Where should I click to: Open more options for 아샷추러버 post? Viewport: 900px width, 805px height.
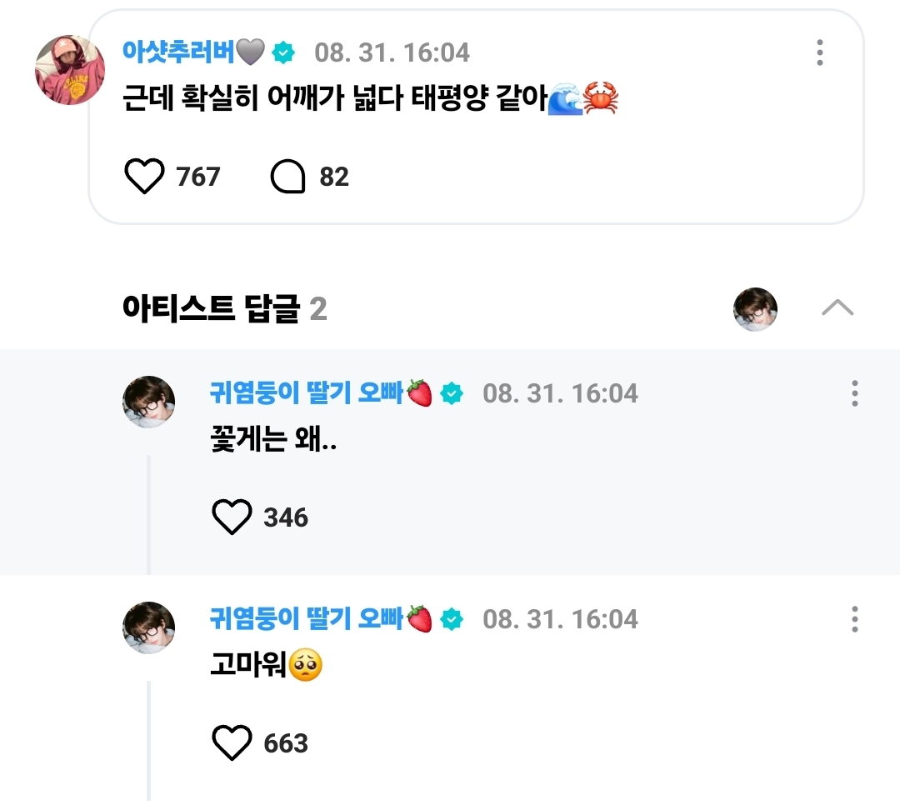[x=820, y=52]
